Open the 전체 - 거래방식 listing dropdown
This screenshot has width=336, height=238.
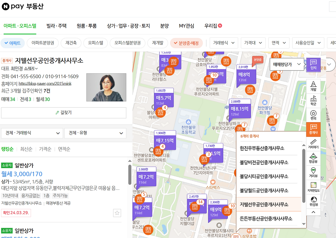point(32,133)
